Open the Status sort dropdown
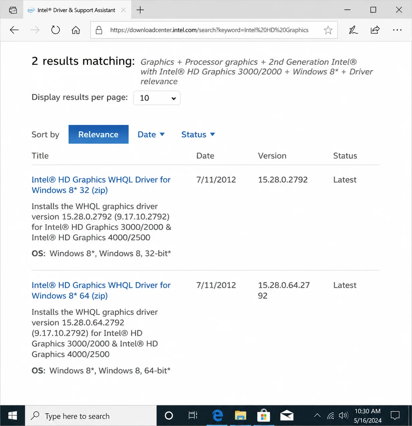Viewport: 412px width, 426px height. (198, 134)
